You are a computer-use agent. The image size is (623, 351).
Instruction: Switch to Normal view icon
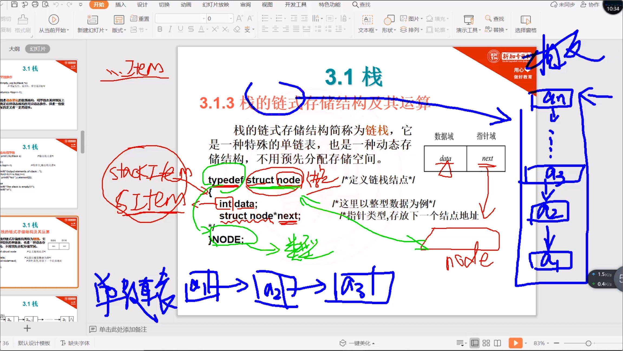475,343
